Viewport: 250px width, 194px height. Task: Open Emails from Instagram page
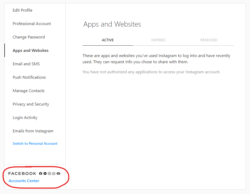[33, 131]
